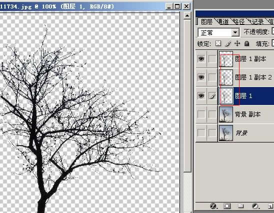The height and width of the screenshot is (213, 274).
Task: Switch to the 历史记录 tab
Action: pos(255,21)
